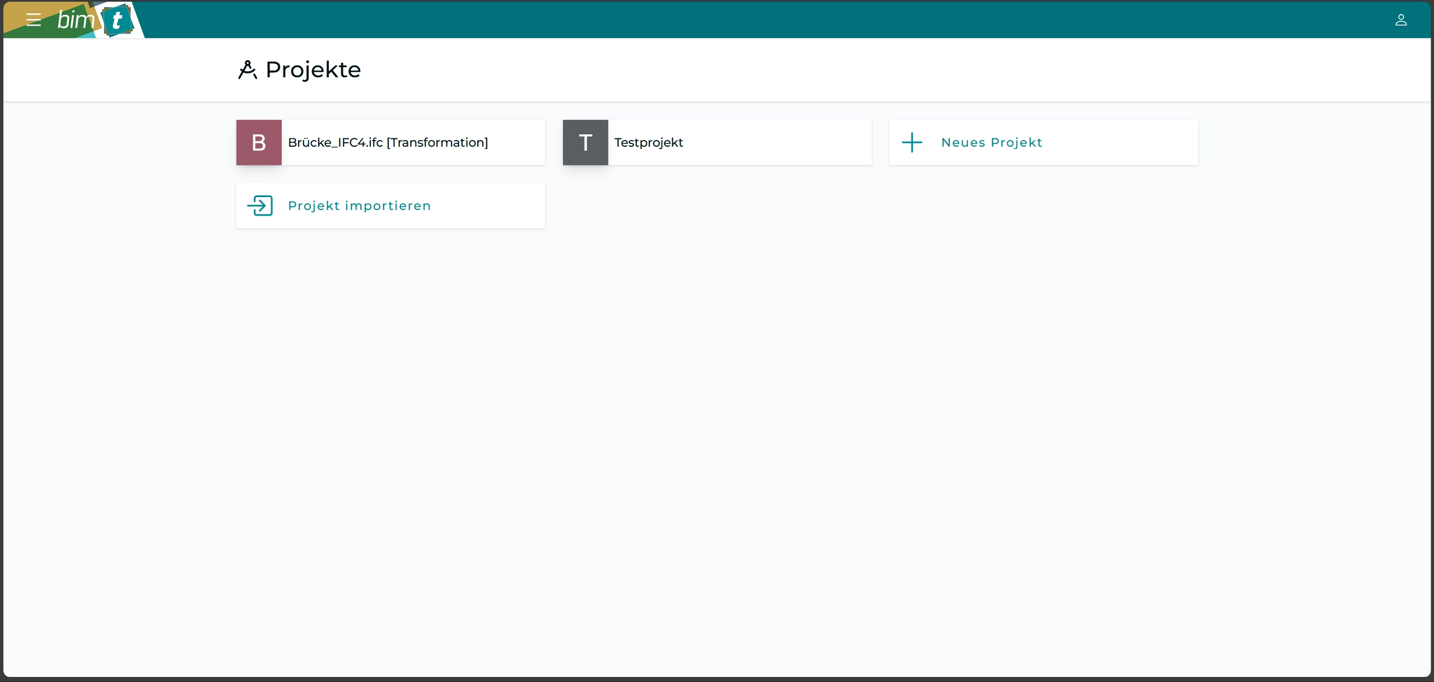Viewport: 1434px width, 682px height.
Task: Click the plus icon for new project
Action: click(912, 142)
